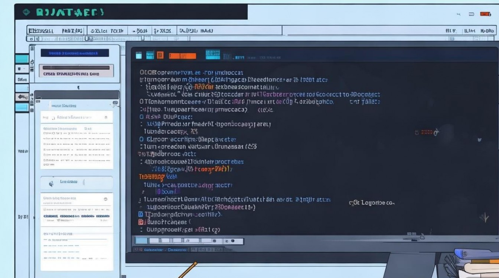499x278 pixels.
Task: Click the dark progress bar in left panel
Action: [x=76, y=67]
